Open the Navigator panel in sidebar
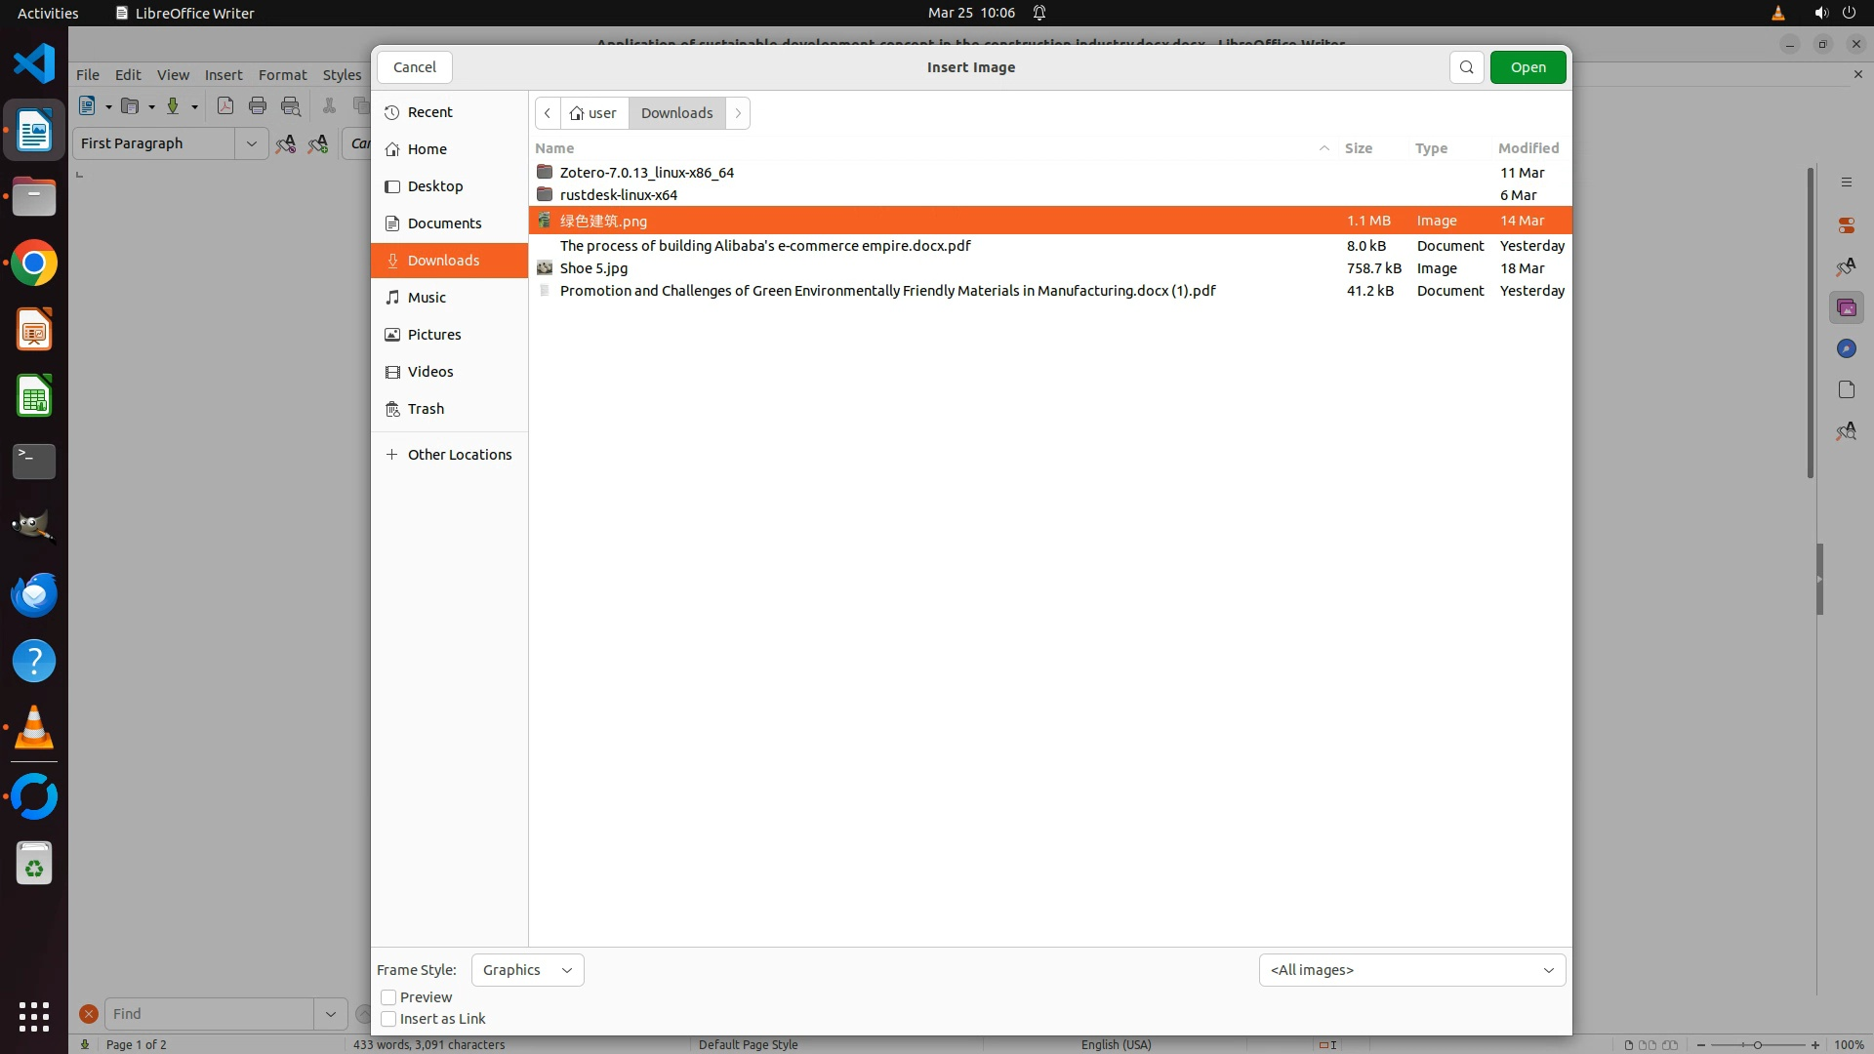This screenshot has height=1054, width=1874. click(x=1846, y=349)
